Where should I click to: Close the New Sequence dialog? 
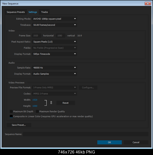(148, 3)
